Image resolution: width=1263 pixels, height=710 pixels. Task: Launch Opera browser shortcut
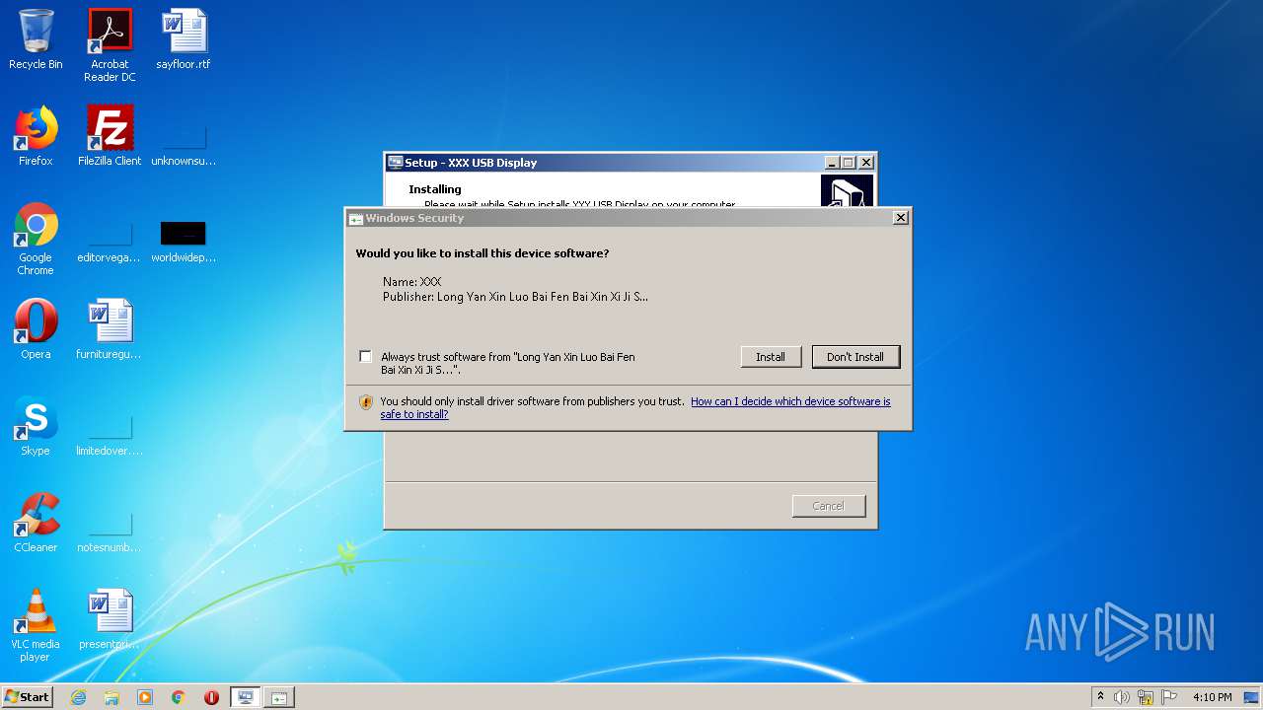[36, 329]
